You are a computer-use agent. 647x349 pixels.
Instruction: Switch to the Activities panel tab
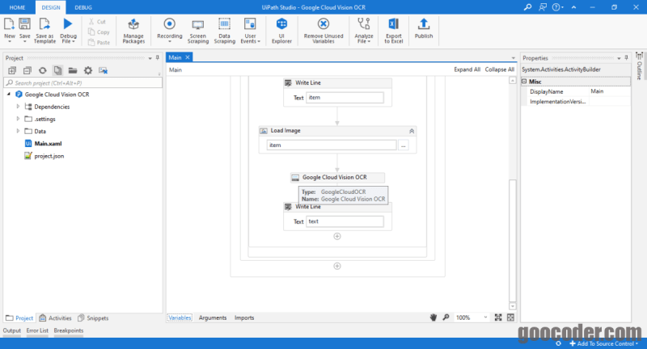click(x=55, y=318)
